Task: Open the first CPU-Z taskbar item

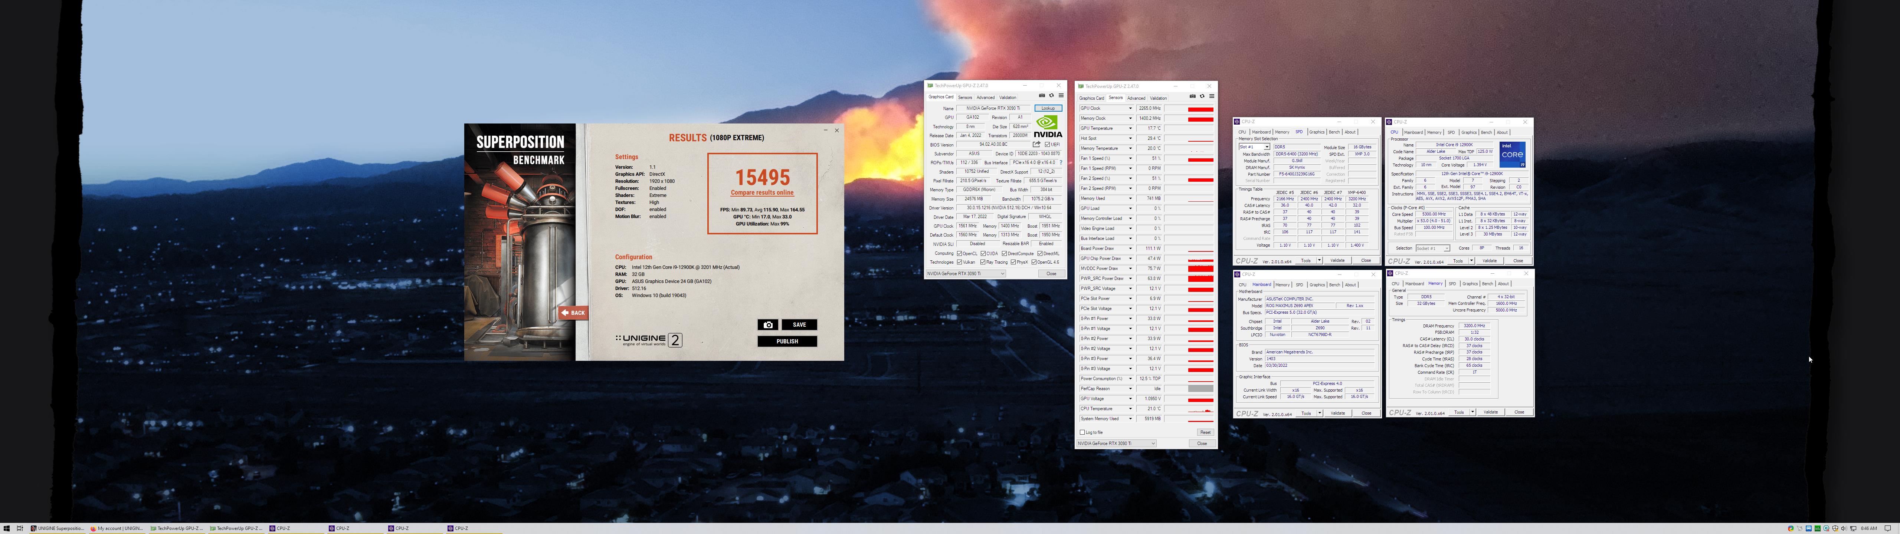Action: pos(297,528)
